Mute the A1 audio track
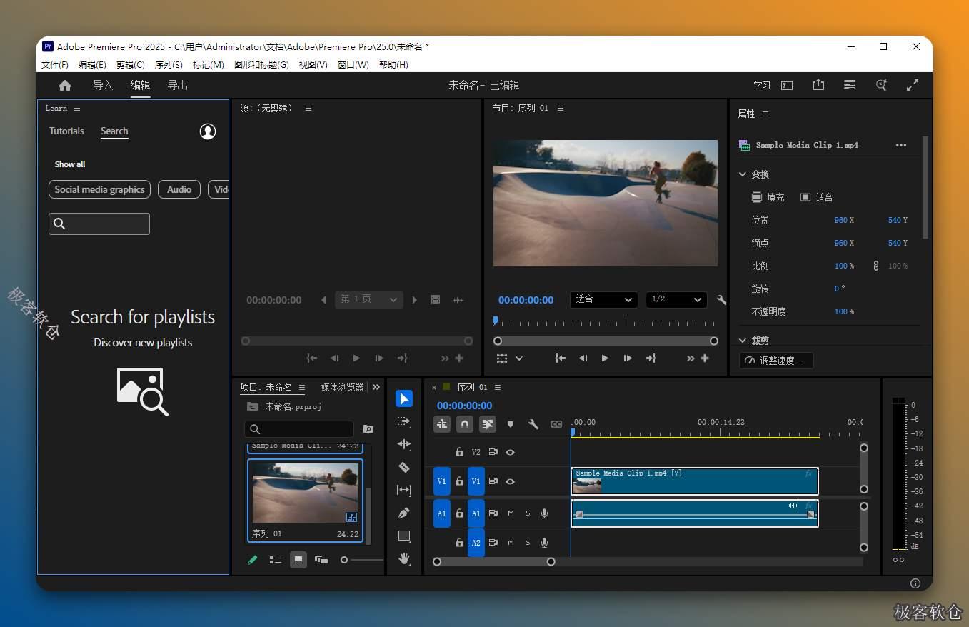The height and width of the screenshot is (627, 969). (511, 513)
